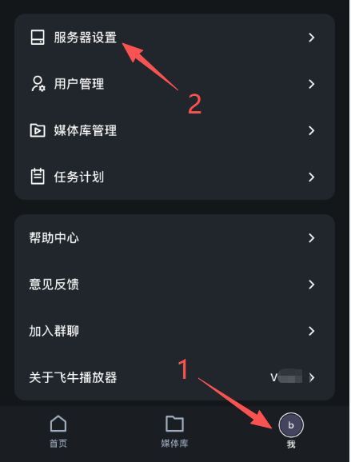This screenshot has height=462, width=351.
Task: Open 关于飞牛播放器 entry
Action: [x=175, y=377]
